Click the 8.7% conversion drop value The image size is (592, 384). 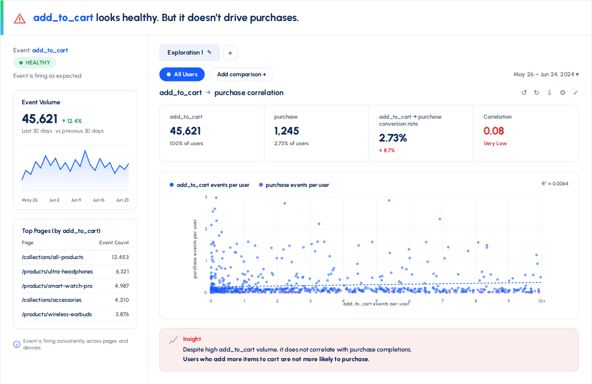(x=389, y=150)
